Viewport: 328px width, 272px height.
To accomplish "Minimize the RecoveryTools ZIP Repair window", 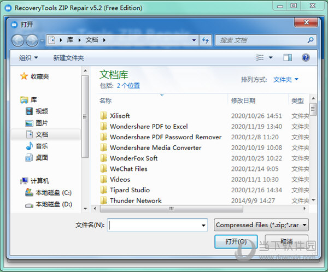I will click(280, 6).
